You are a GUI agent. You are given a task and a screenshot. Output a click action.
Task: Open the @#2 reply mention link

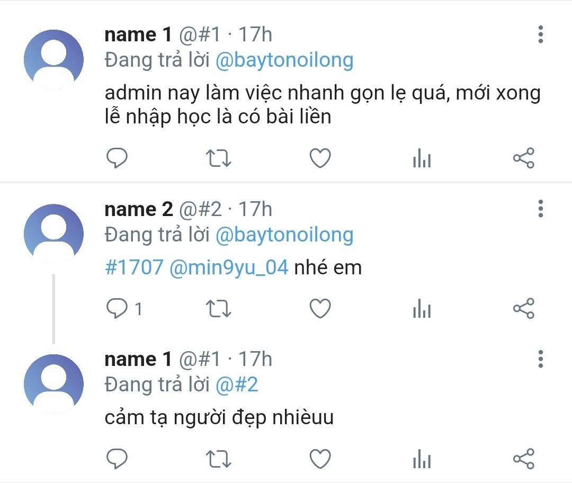tap(237, 385)
